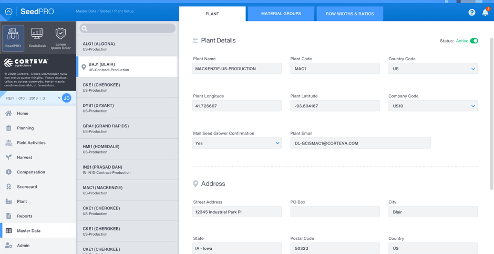Switch to the PLANT tab
Image resolution: width=494 pixels, height=254 pixels.
coord(212,14)
